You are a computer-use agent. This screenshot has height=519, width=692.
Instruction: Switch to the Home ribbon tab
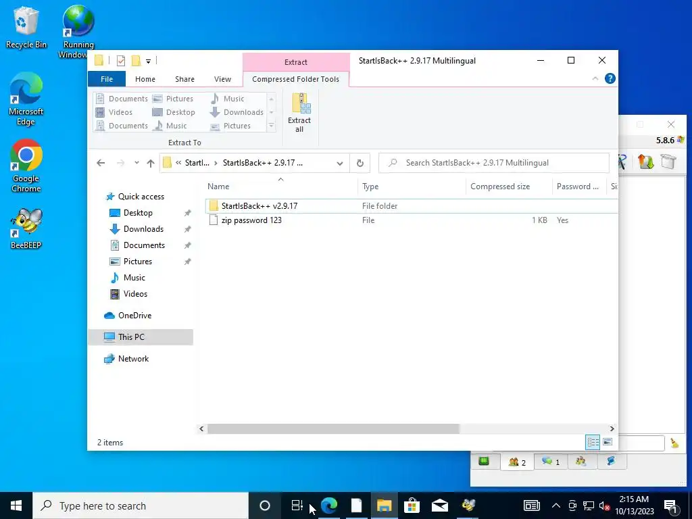(145, 79)
